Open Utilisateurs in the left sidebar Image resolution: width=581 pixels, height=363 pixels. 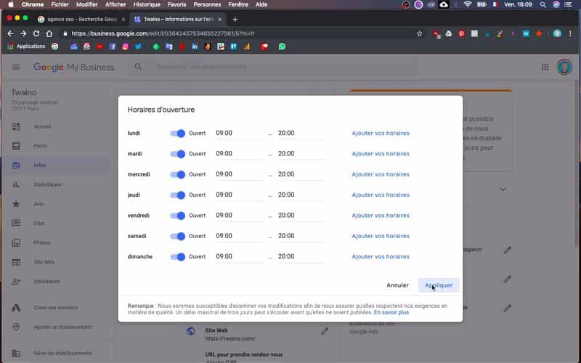46,281
